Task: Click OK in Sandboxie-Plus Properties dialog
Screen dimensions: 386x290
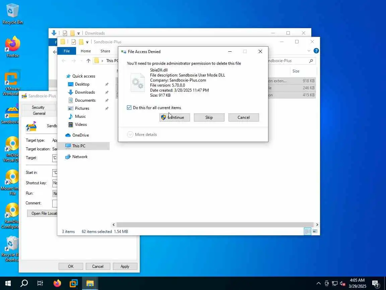Action: [71, 266]
